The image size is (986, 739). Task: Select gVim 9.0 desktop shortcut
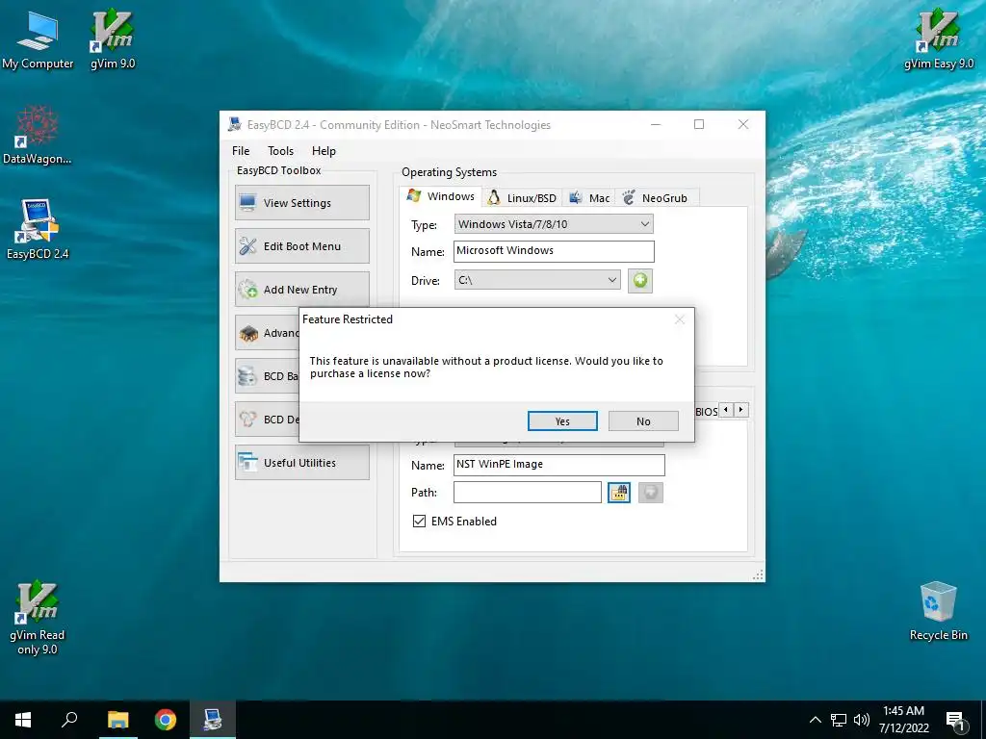tap(113, 39)
